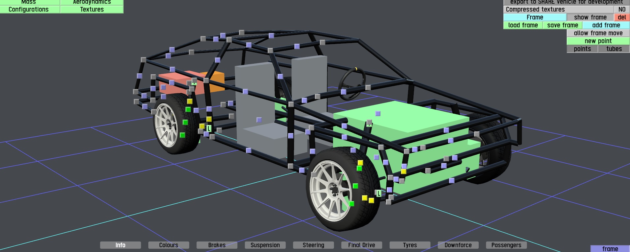The image size is (630, 252).
Task: Open the Downforce tab
Action: click(458, 245)
